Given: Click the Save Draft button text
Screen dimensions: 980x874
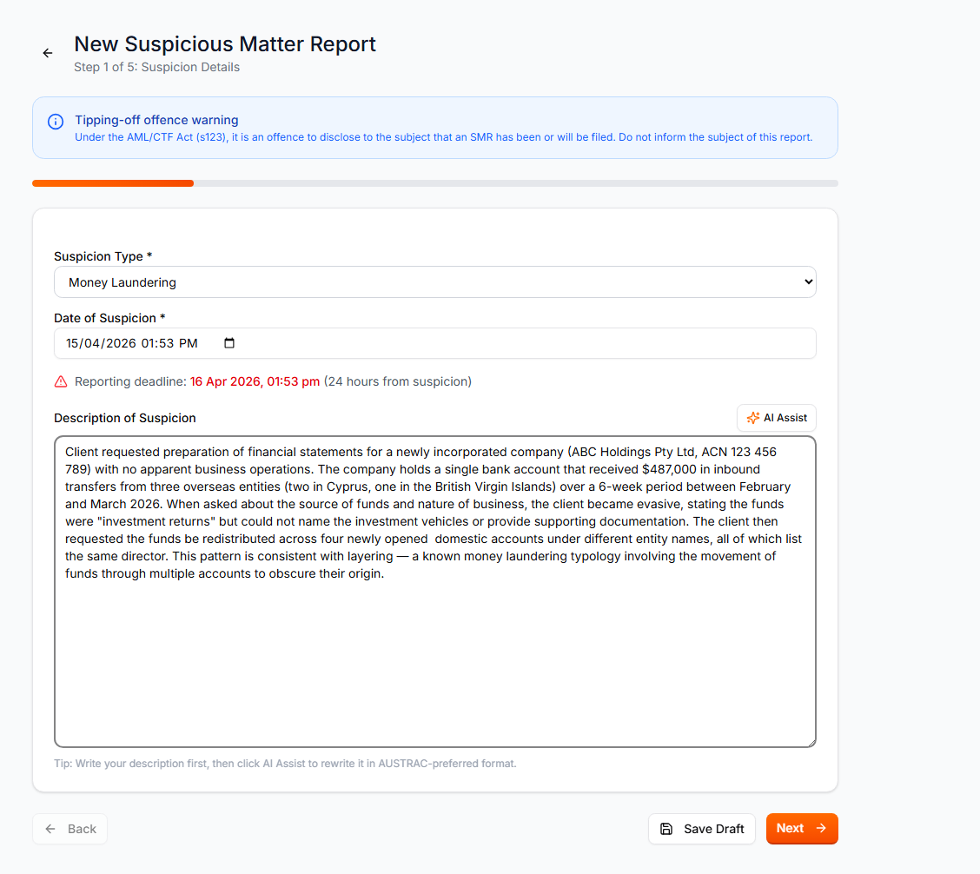Looking at the screenshot, I should [x=713, y=829].
